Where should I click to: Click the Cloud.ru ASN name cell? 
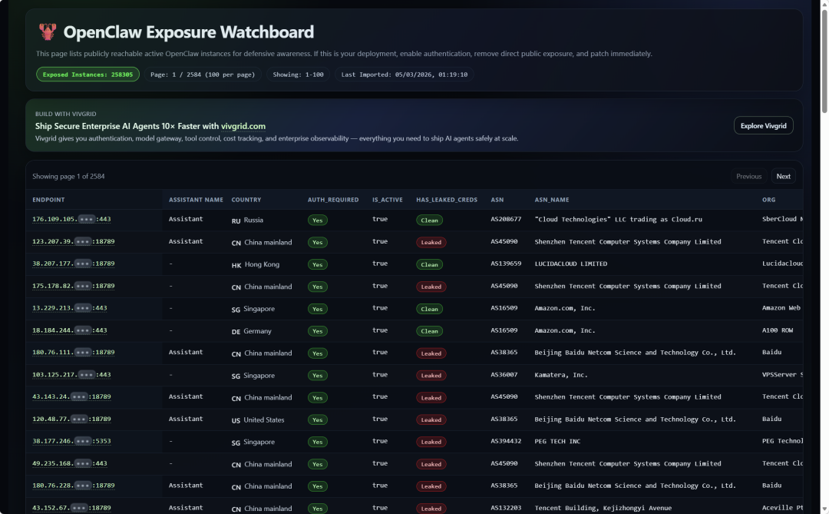618,219
